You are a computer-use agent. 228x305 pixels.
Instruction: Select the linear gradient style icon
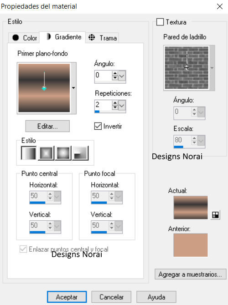[29, 153]
